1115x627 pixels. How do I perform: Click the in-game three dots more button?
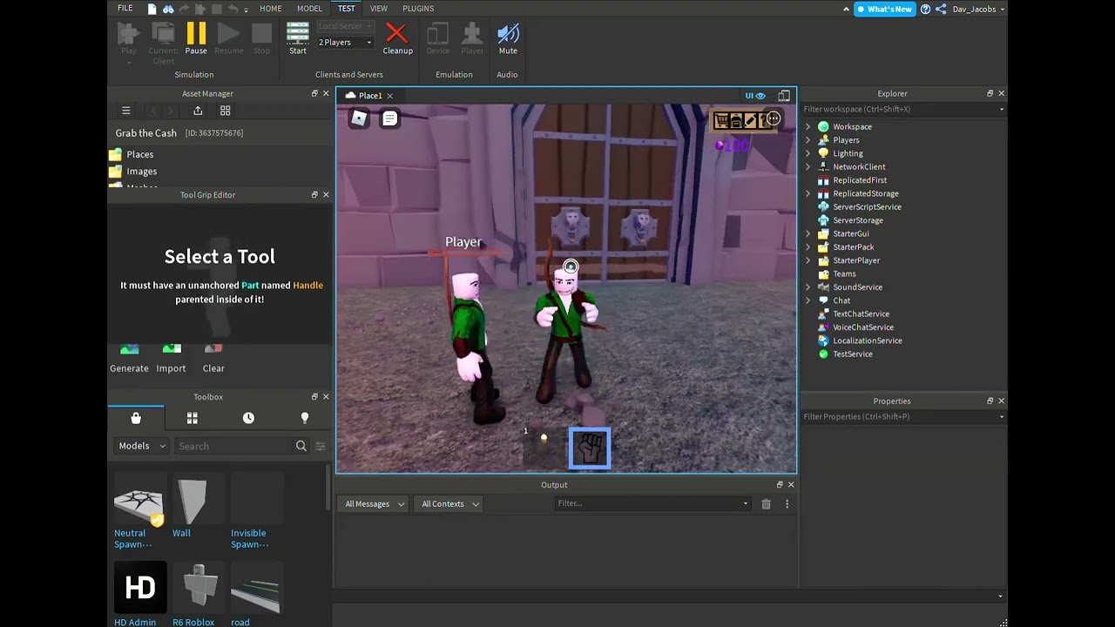pyautogui.click(x=773, y=118)
